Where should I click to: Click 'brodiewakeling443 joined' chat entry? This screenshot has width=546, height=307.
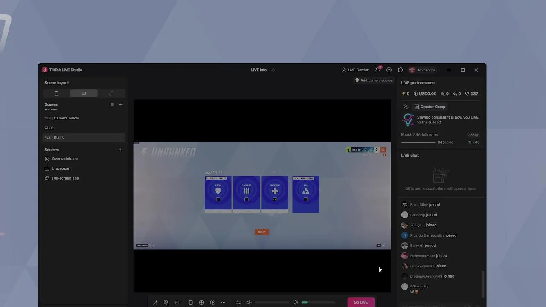pyautogui.click(x=428, y=276)
